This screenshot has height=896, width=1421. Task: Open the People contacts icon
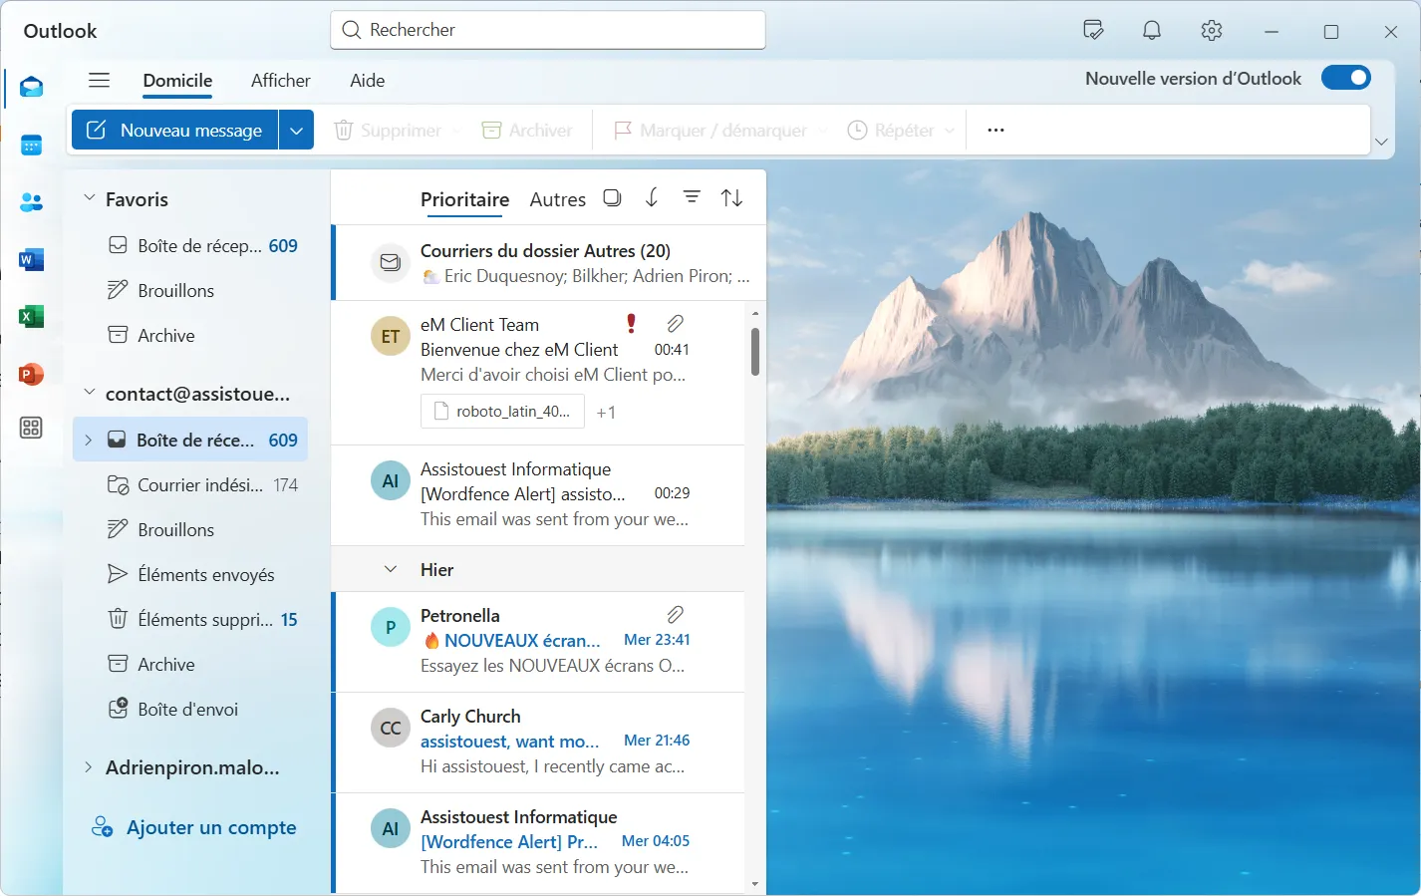(32, 202)
